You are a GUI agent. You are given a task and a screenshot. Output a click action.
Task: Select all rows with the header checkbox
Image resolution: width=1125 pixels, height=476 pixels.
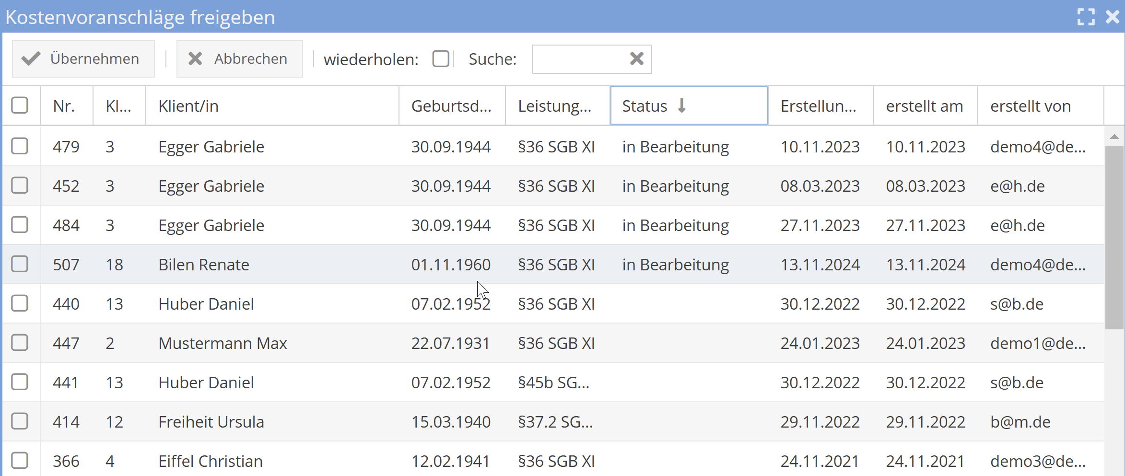coord(20,105)
